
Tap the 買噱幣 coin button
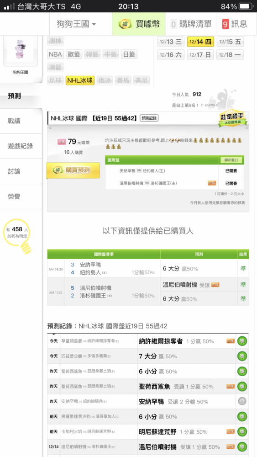[x=139, y=24]
